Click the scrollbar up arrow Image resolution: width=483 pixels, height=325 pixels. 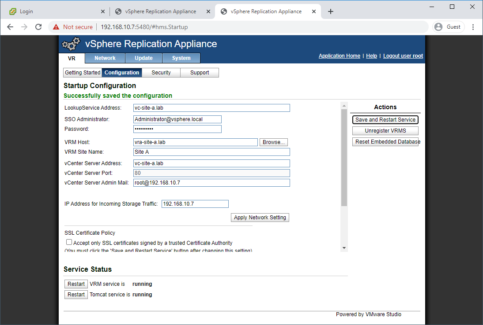tap(344, 106)
